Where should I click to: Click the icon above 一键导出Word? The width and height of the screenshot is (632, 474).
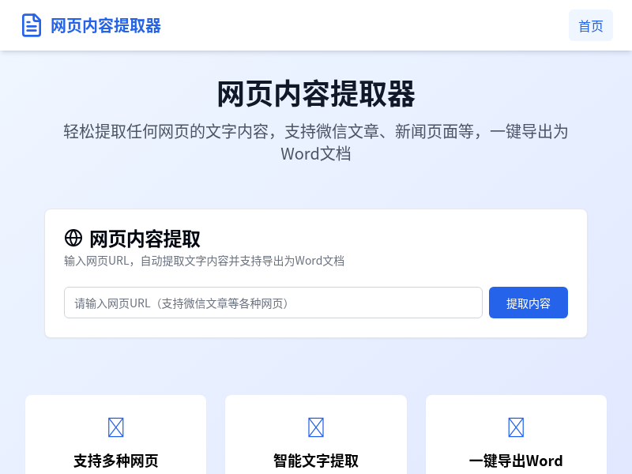[516, 427]
